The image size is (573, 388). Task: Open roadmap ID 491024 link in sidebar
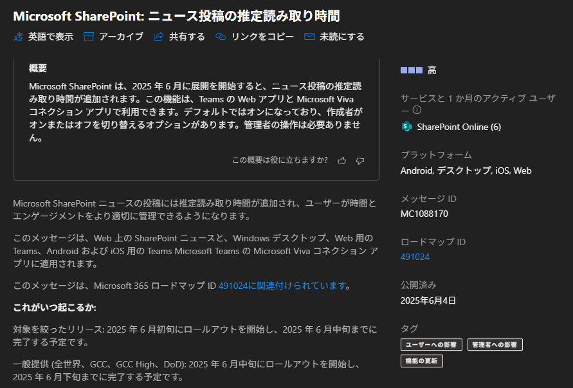pyautogui.click(x=415, y=257)
